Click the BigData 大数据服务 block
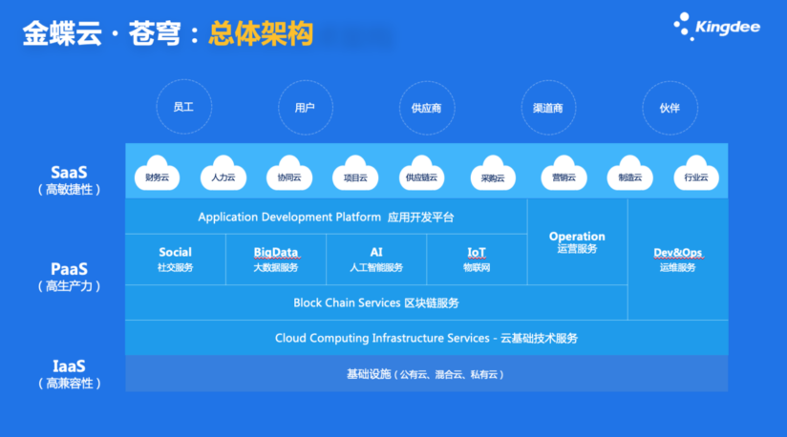Image resolution: width=787 pixels, height=437 pixels. (276, 260)
